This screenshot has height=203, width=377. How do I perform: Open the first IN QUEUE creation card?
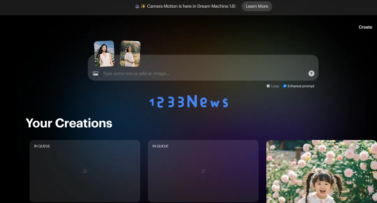point(85,171)
